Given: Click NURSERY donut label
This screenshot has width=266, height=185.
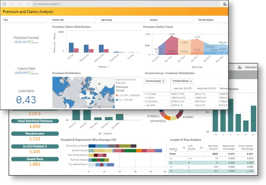Looking at the screenshot, I should 188,117.
